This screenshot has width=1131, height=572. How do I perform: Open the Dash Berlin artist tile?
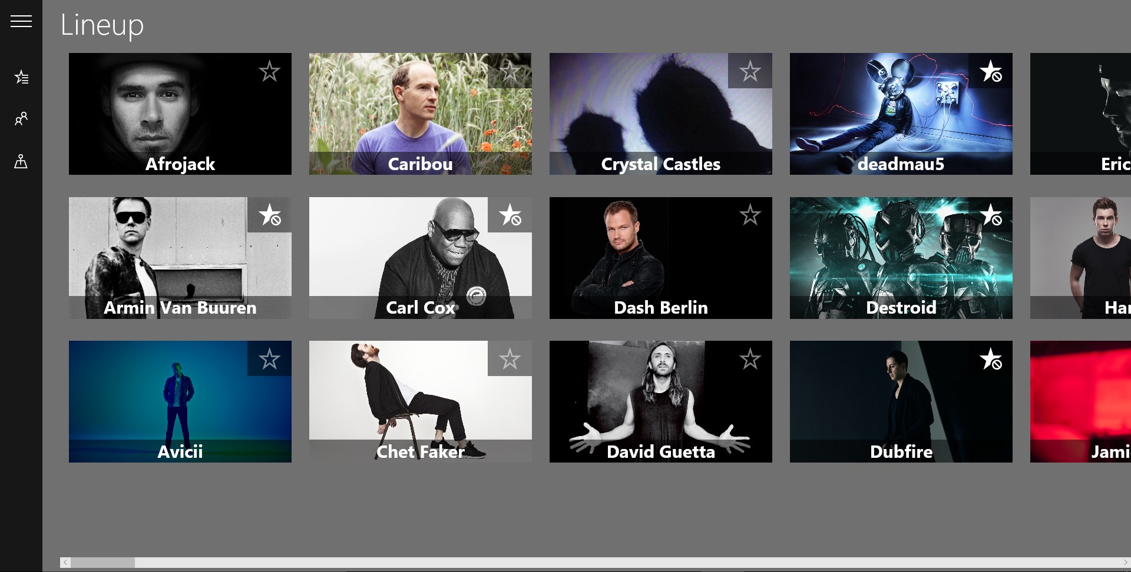tap(660, 258)
